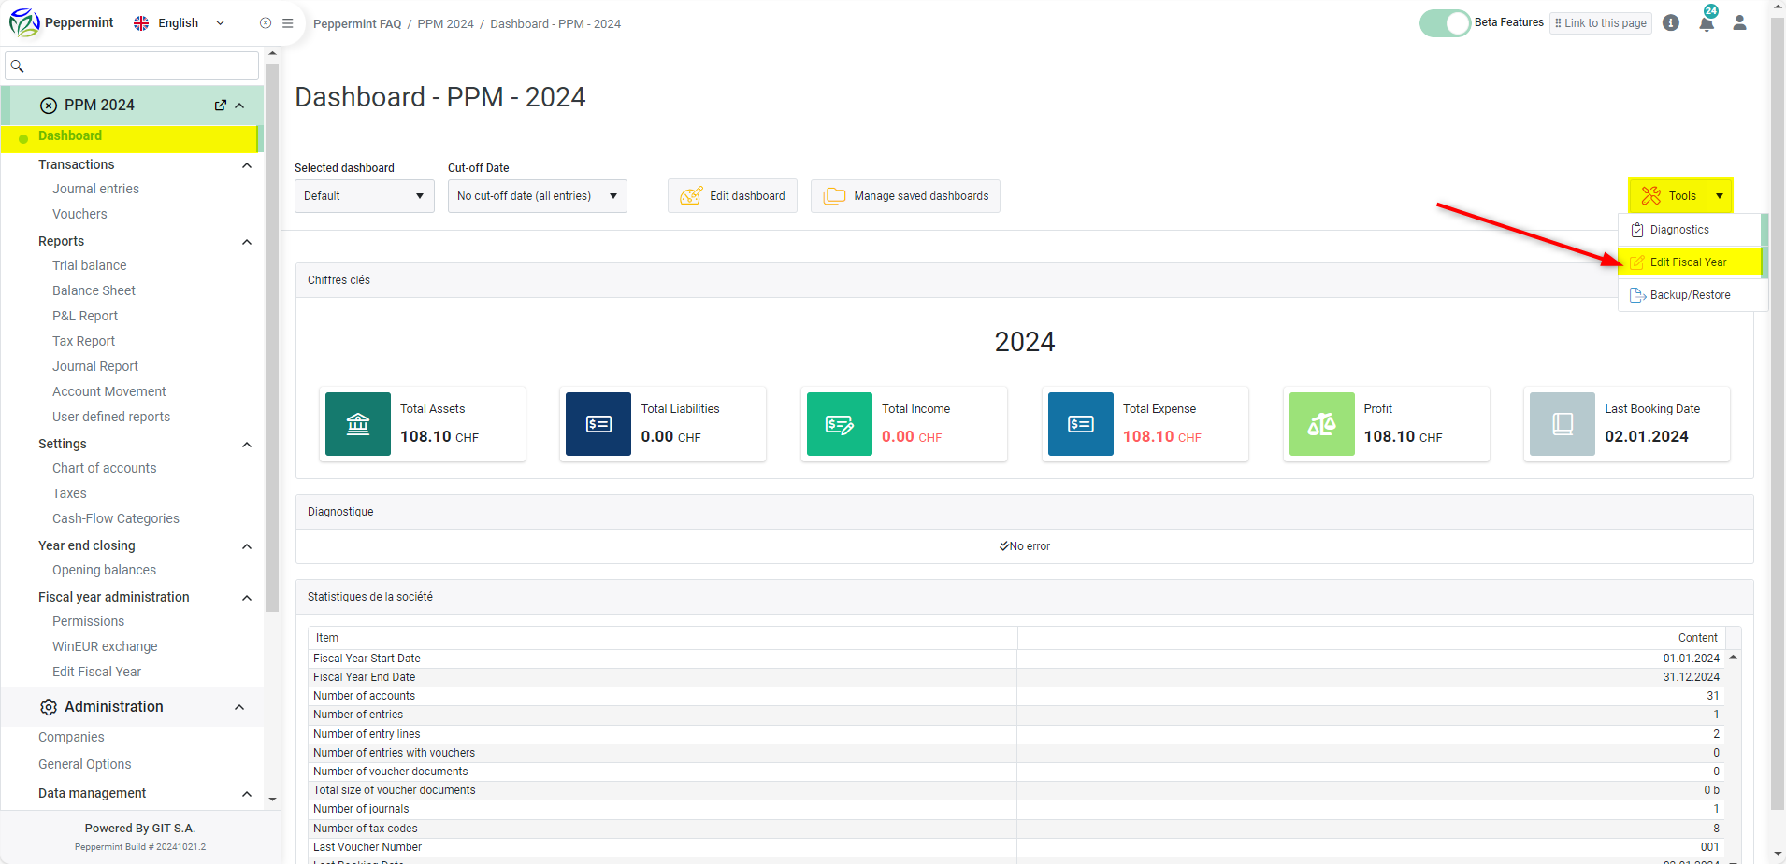Click the Edit dashboard pencil icon
Screen dimensions: 1786x864
[691, 196]
